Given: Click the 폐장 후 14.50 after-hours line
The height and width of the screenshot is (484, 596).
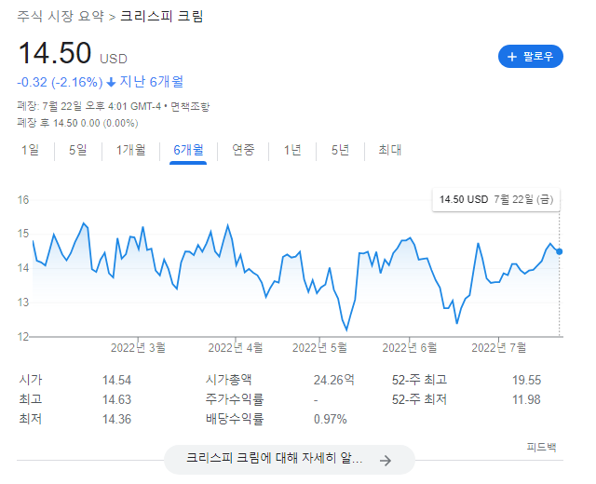Looking at the screenshot, I should click(77, 123).
